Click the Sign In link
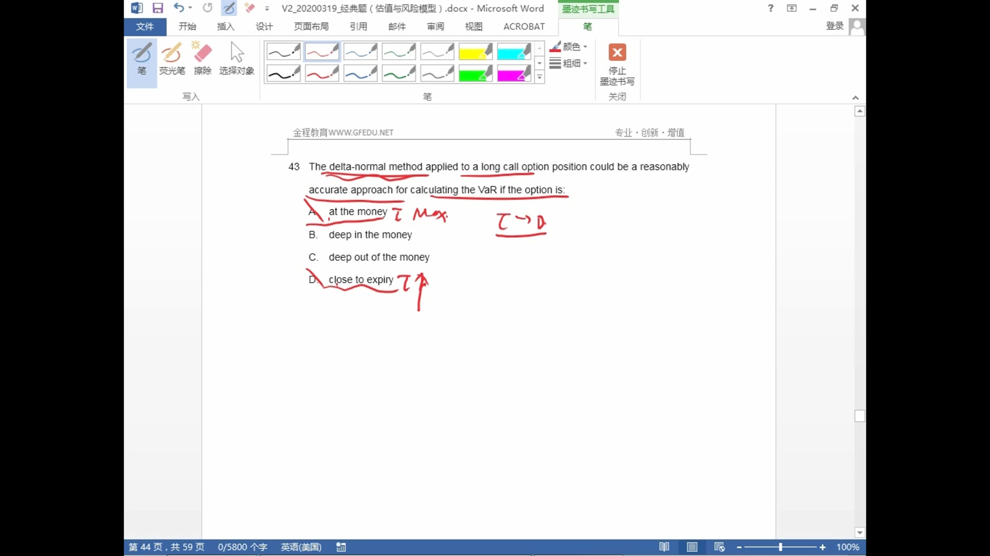 [x=834, y=26]
